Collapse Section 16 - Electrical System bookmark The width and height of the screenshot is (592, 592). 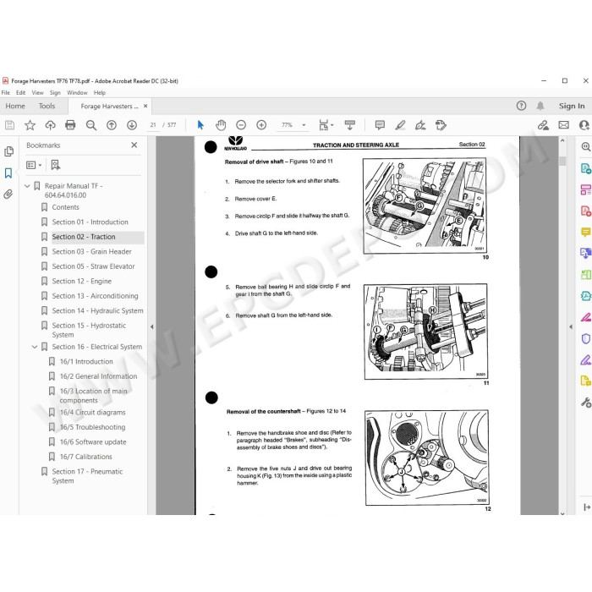tap(35, 347)
